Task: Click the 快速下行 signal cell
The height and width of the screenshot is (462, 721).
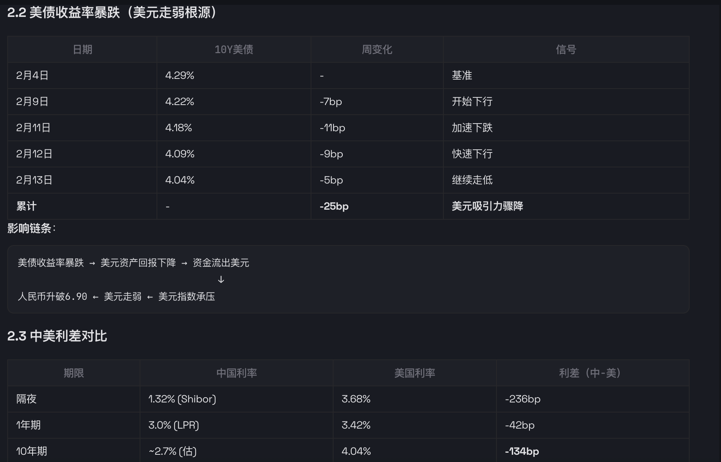Action: [x=472, y=154]
